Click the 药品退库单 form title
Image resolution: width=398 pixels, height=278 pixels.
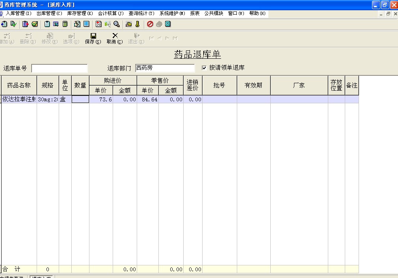pyautogui.click(x=197, y=54)
